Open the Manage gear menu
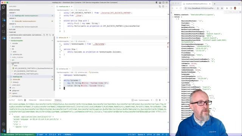 (x=3, y=130)
